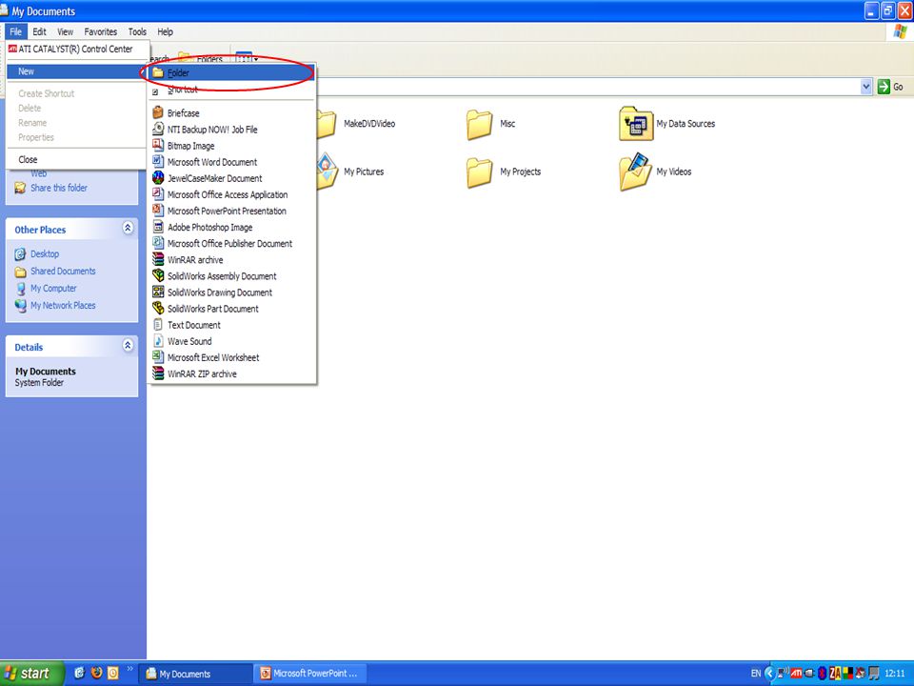Click the SolidWorks Part Document icon
The image size is (914, 686).
pos(157,309)
